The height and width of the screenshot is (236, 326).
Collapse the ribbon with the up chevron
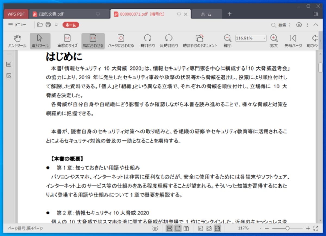[x=316, y=25]
